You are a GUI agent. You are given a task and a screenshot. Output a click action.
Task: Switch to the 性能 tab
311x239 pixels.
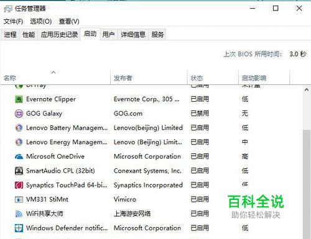[29, 34]
